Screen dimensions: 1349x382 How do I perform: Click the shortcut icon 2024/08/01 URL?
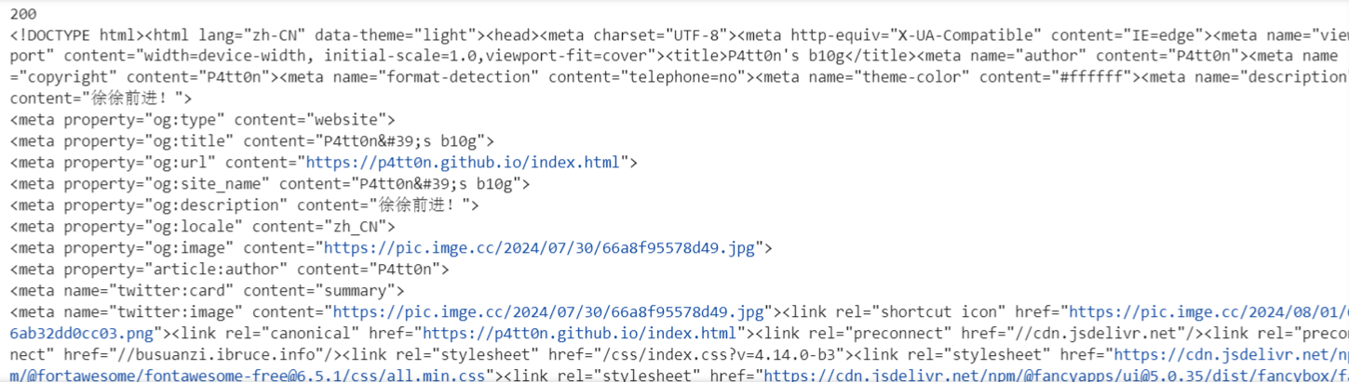1208,311
